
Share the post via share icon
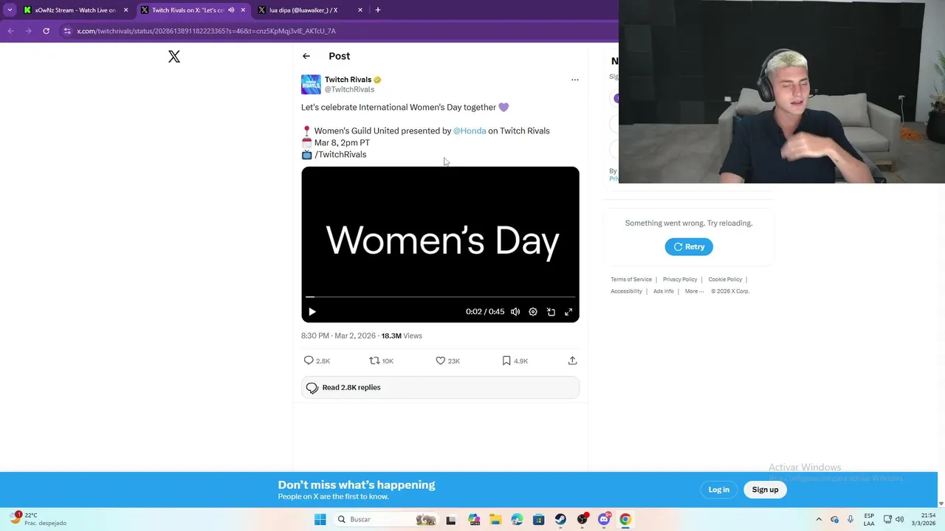(572, 361)
